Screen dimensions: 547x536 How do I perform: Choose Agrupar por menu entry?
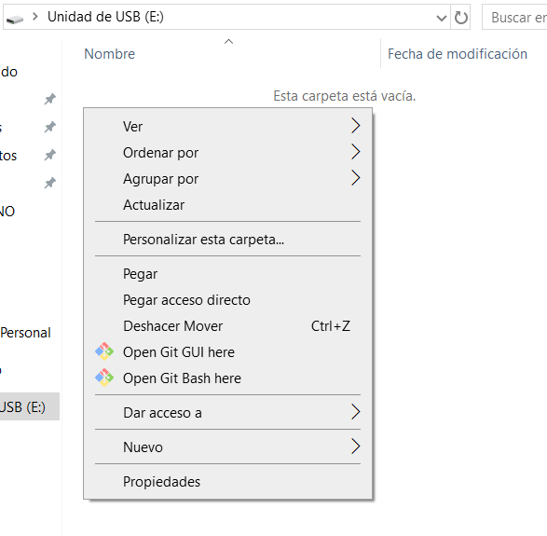(x=227, y=179)
